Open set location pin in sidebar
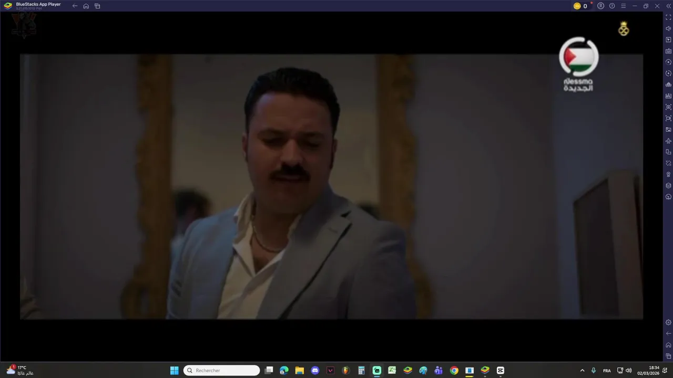 668,174
